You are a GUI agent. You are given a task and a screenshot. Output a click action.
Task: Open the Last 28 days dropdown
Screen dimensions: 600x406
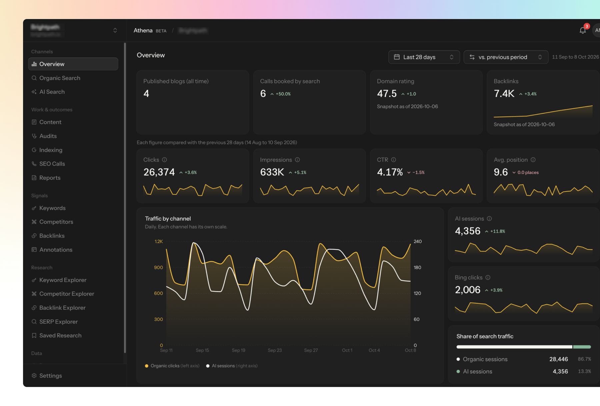(x=424, y=57)
